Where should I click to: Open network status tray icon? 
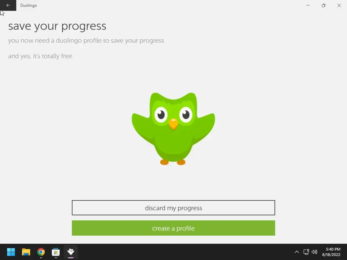(306, 252)
